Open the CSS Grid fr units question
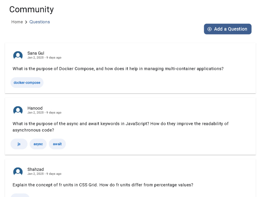262x197 pixels. point(103,185)
